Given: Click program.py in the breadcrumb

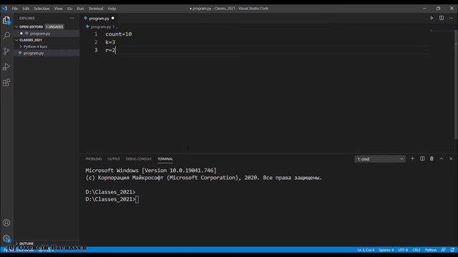Looking at the screenshot, I should tap(100, 27).
